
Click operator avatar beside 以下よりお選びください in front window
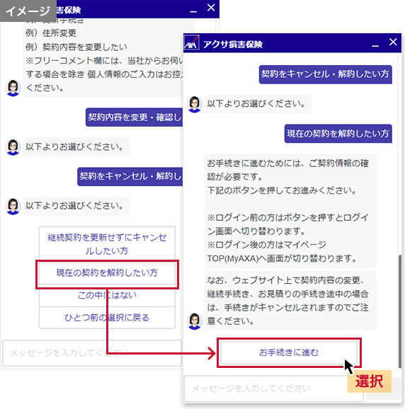(195, 104)
